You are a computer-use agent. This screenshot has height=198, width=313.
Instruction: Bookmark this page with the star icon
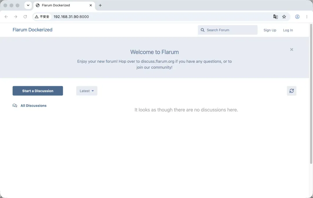[284, 17]
